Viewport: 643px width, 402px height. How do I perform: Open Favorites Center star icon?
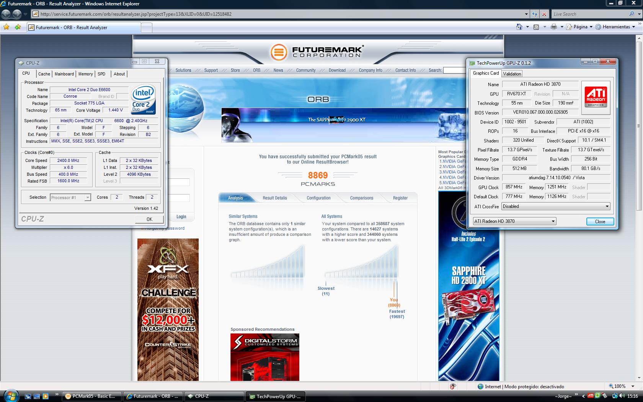tap(7, 27)
